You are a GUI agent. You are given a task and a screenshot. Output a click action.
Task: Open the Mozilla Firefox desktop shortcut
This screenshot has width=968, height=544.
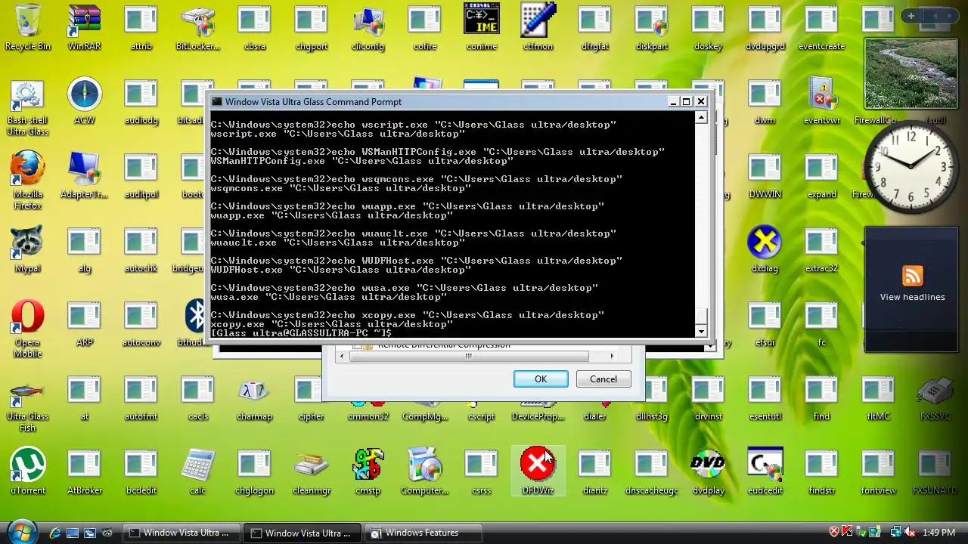coord(28,181)
